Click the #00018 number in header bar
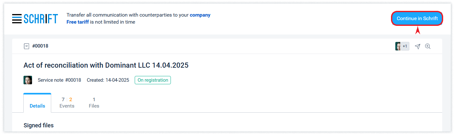Viewport: 455px width, 135px height. point(40,46)
